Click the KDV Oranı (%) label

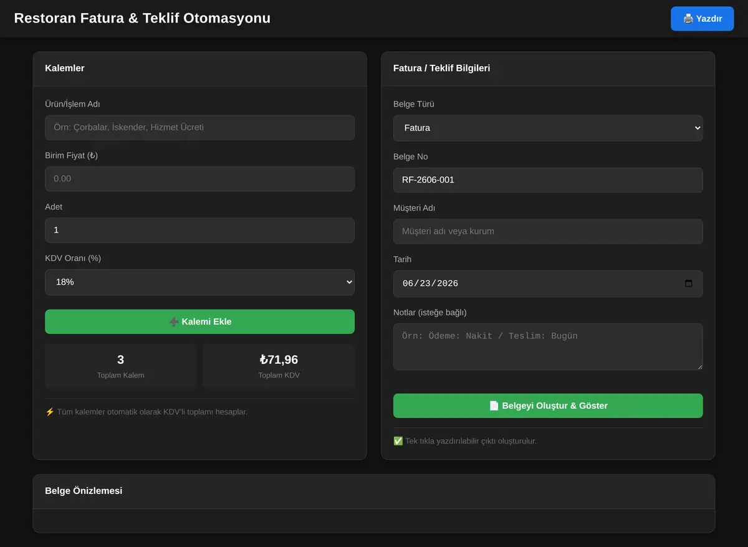pyautogui.click(x=73, y=258)
